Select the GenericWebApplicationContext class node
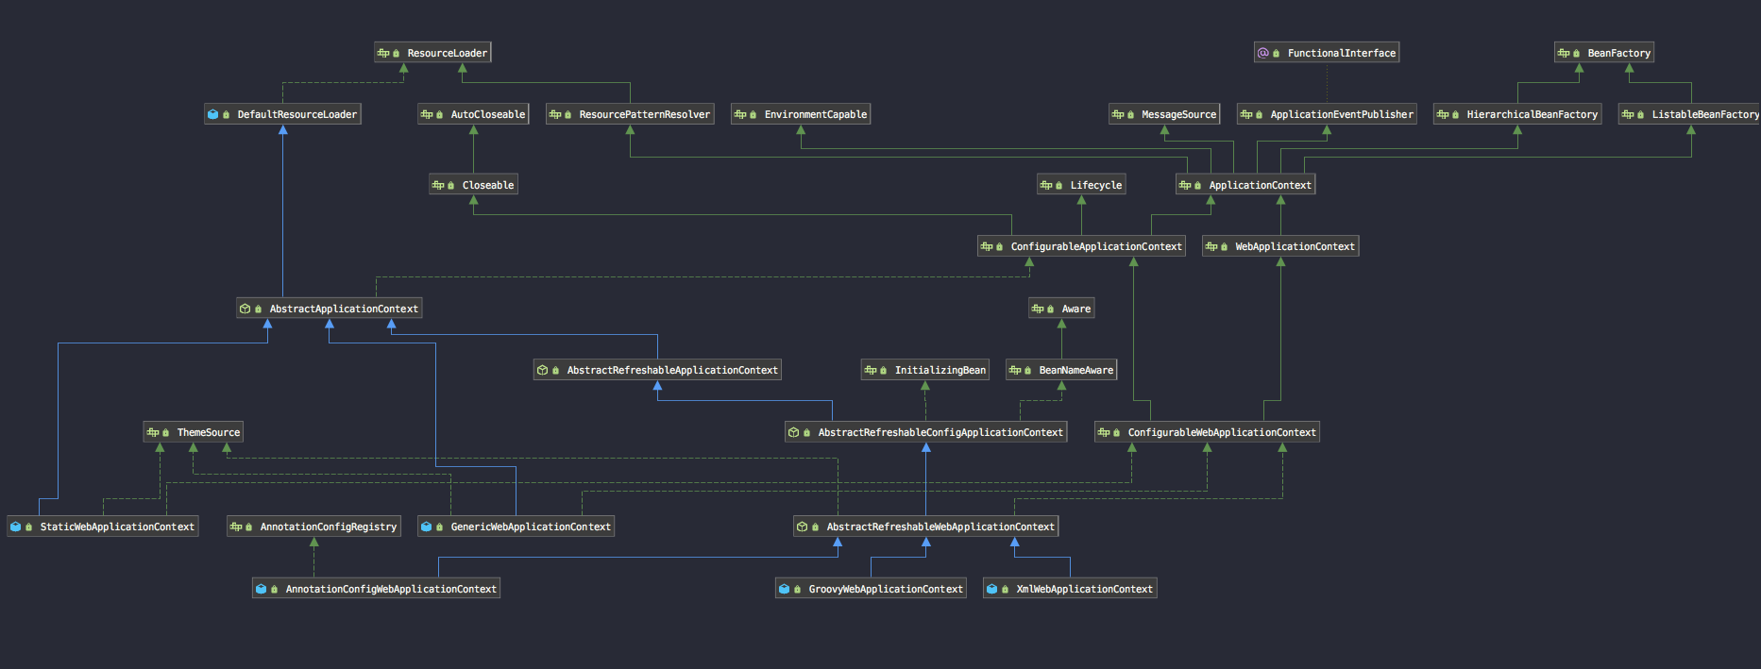Viewport: 1761px width, 669px height. point(516,527)
